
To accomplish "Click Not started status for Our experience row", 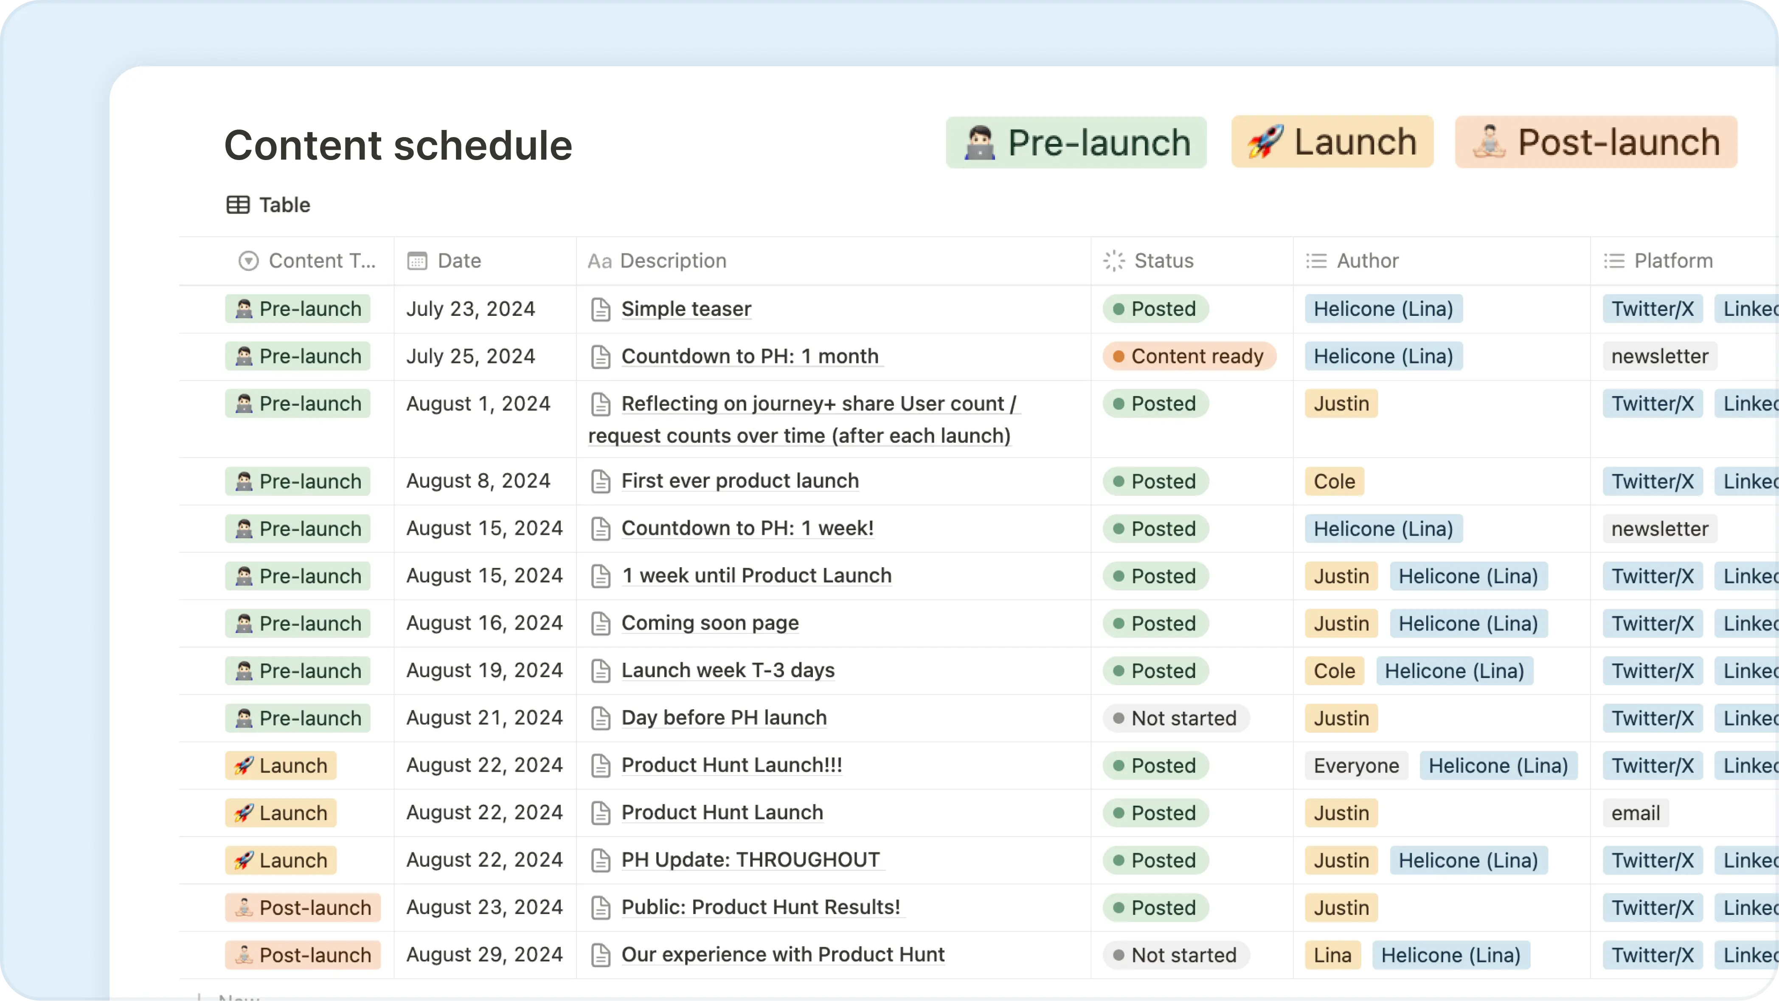I will tap(1176, 956).
